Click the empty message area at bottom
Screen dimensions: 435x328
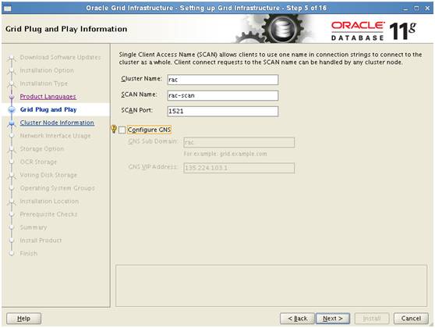coord(271,286)
